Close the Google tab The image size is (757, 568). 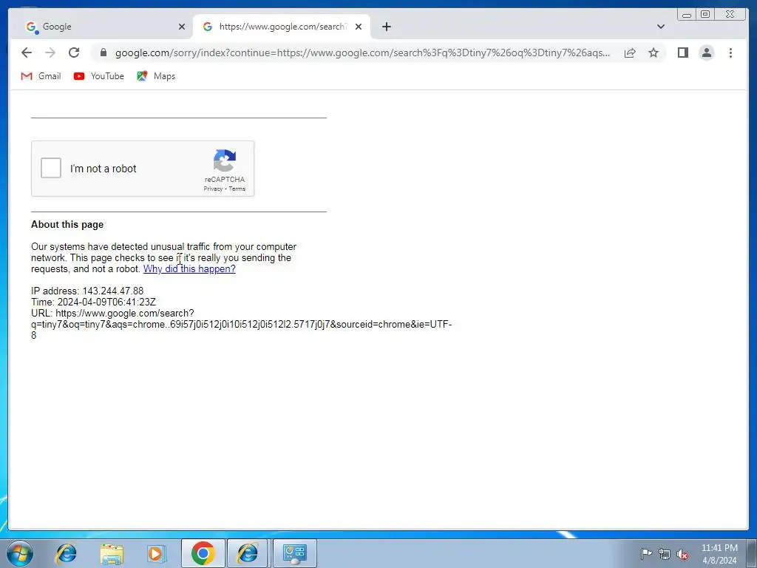coord(182,27)
